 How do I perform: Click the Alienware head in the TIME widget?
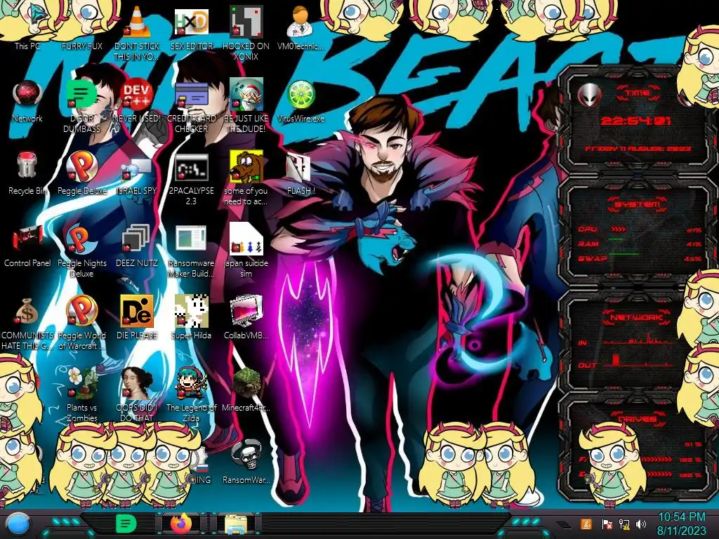[589, 95]
